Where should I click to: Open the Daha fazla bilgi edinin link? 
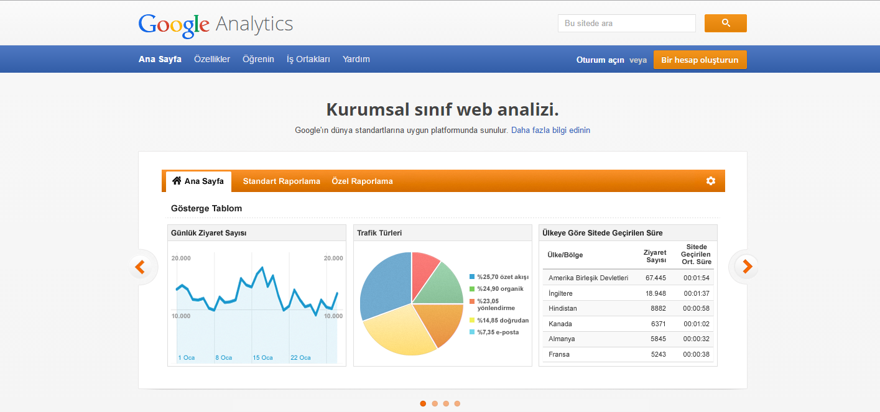550,130
